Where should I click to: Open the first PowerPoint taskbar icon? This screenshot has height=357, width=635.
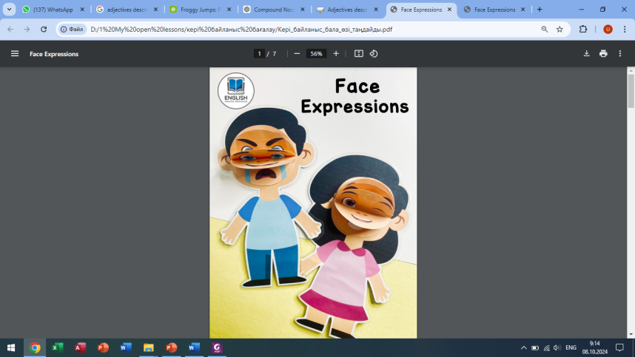[x=103, y=347]
